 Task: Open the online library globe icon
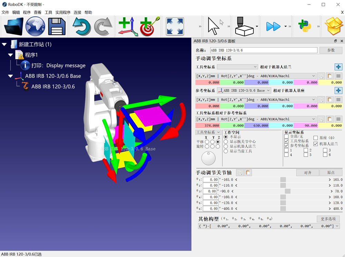[x=35, y=27]
